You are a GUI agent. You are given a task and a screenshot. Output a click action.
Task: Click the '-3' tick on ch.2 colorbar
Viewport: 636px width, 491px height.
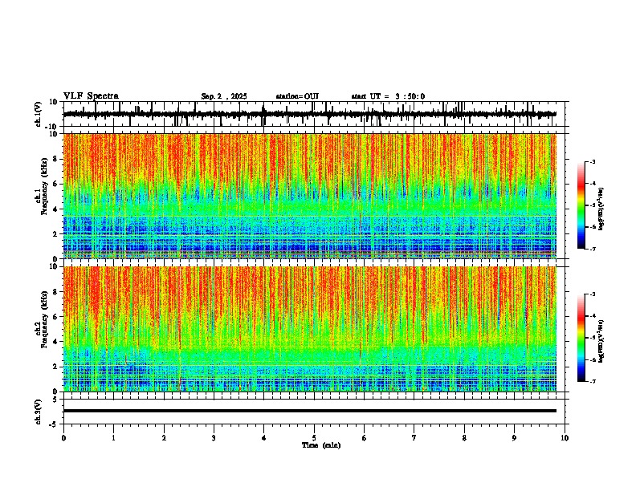pos(592,294)
